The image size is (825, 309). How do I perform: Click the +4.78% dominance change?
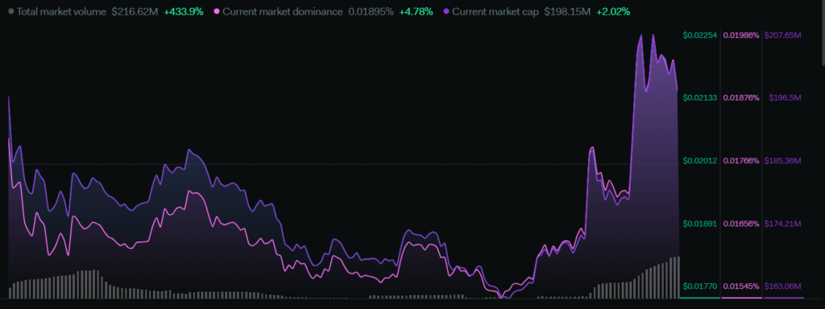click(416, 11)
